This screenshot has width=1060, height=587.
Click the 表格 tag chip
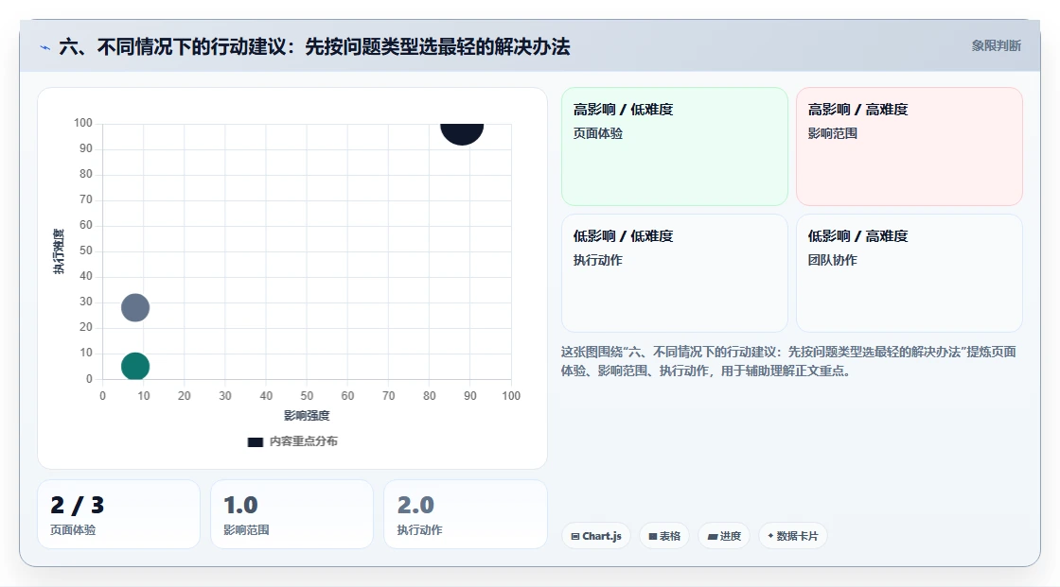click(664, 536)
